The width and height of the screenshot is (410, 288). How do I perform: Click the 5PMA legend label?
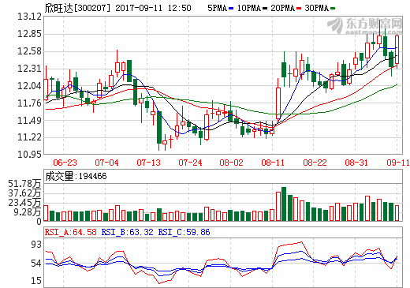coord(218,8)
